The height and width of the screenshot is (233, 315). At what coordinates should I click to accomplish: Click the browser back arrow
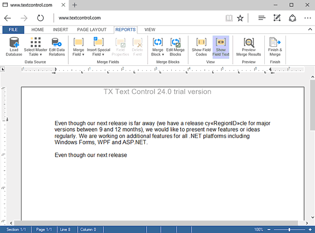[x=8, y=18]
